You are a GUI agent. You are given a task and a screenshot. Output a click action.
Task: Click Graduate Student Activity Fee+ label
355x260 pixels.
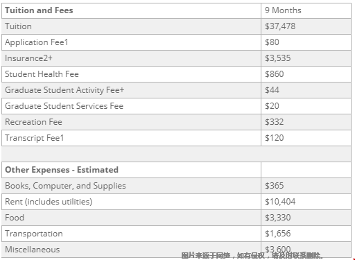64,90
